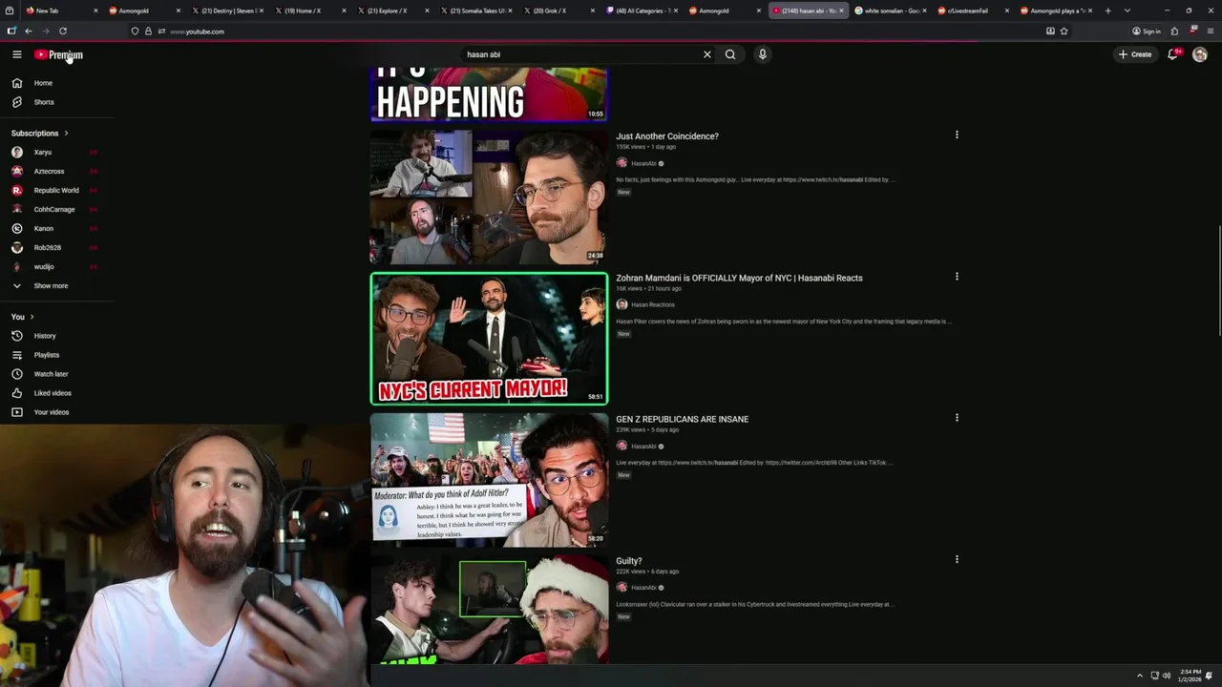Image resolution: width=1222 pixels, height=687 pixels.
Task: Click the Create button
Action: coord(1135,54)
